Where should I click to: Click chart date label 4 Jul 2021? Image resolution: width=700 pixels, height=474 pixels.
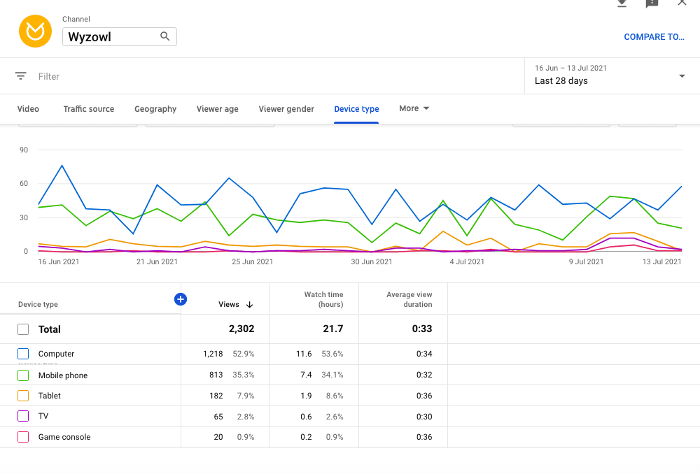point(467,261)
